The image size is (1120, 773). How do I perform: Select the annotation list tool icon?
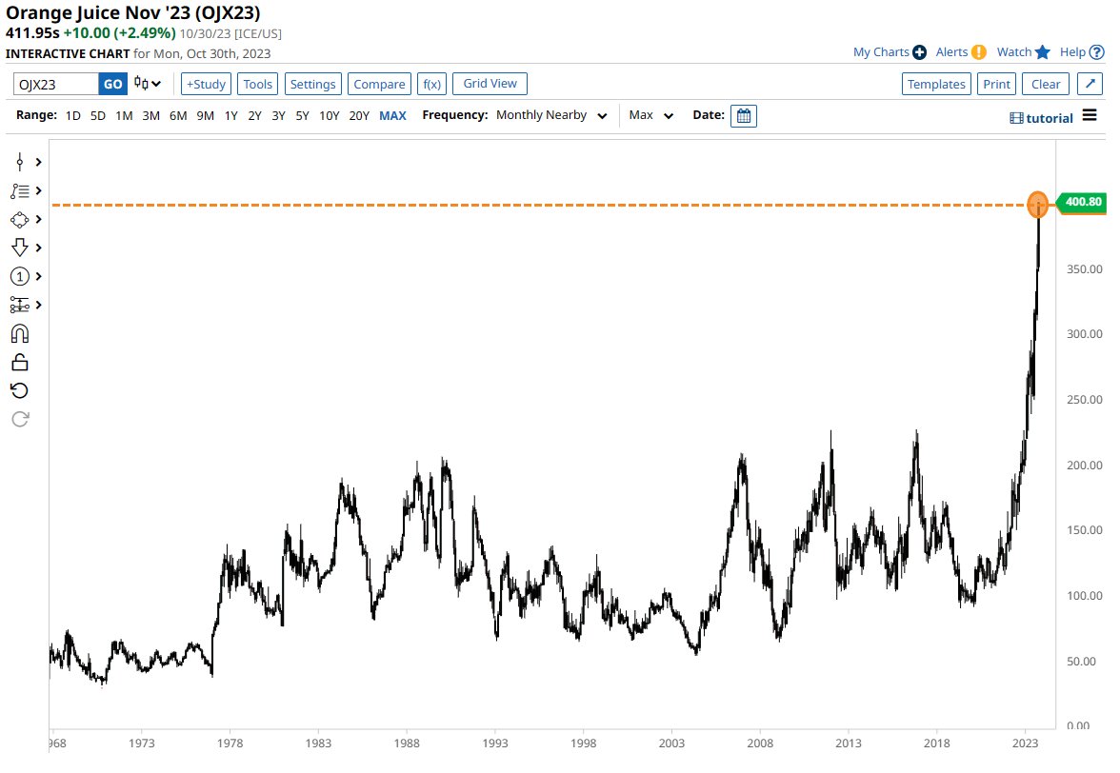pos(20,190)
